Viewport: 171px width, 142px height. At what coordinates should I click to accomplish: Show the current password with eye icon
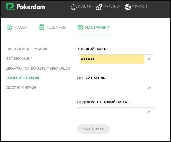pos(149,59)
